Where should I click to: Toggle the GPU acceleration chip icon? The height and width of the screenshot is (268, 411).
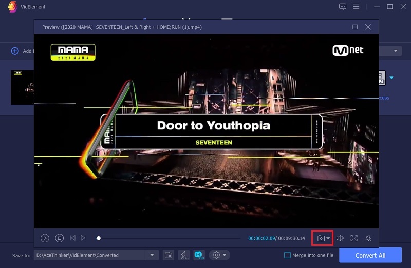point(199,255)
